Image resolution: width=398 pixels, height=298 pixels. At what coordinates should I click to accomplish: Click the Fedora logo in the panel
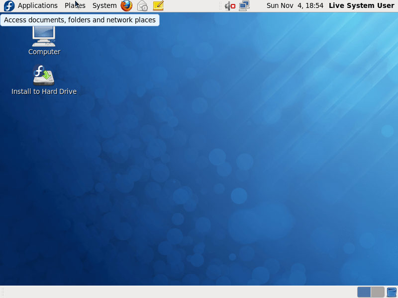point(9,6)
